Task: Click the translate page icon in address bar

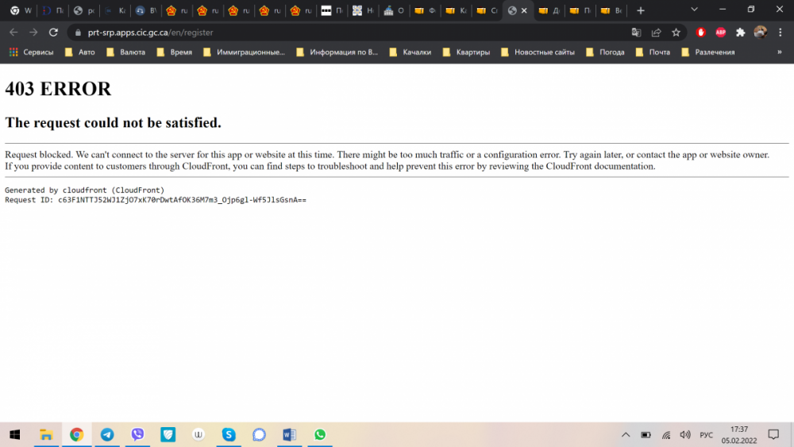Action: tap(636, 33)
